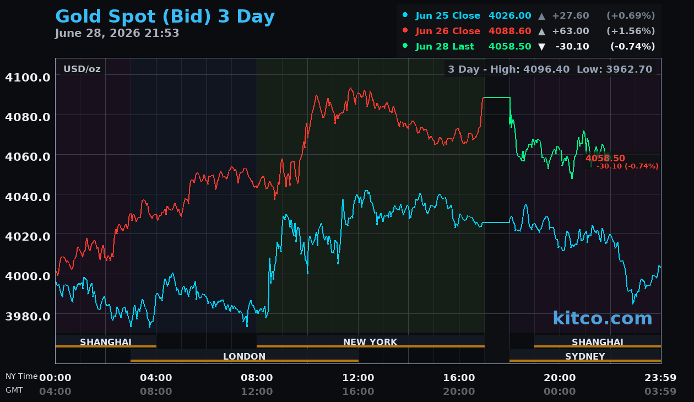Click the red Jun 26 legend dot
The width and height of the screenshot is (694, 402).
pyautogui.click(x=405, y=30)
